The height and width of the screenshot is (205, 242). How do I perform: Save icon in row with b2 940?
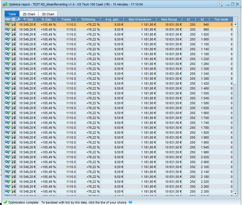pos(14,24)
